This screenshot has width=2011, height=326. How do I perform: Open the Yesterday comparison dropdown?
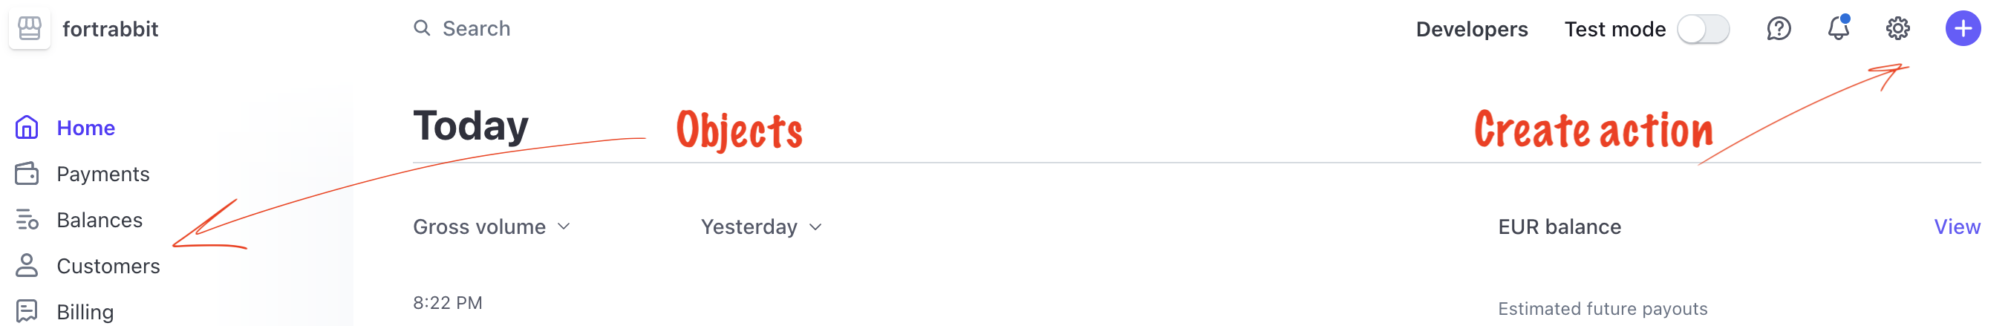pyautogui.click(x=761, y=227)
